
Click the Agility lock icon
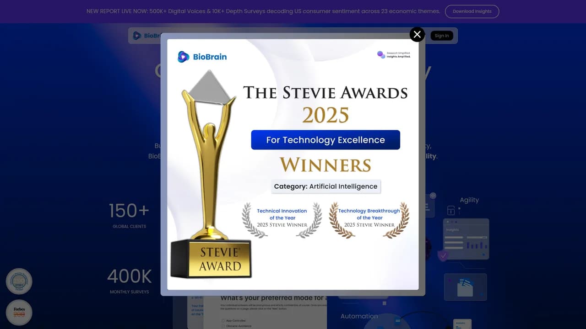451,210
